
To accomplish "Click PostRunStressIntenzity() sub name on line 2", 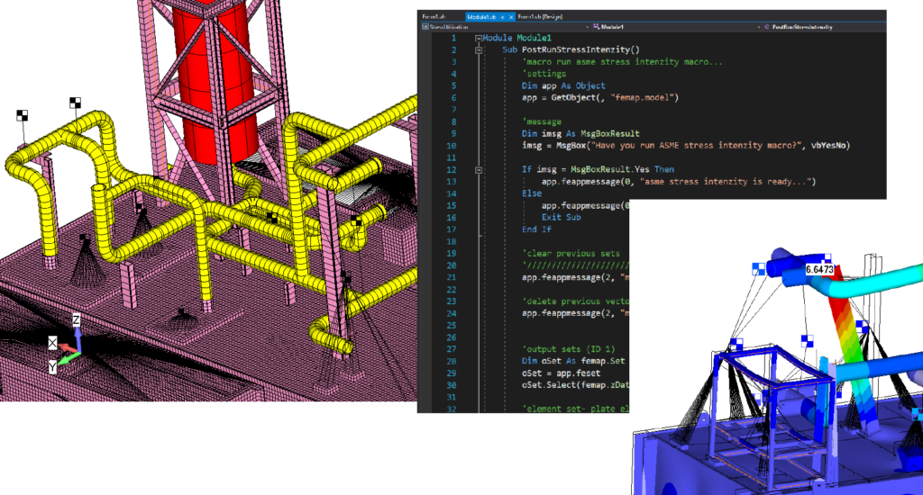I will (x=580, y=50).
